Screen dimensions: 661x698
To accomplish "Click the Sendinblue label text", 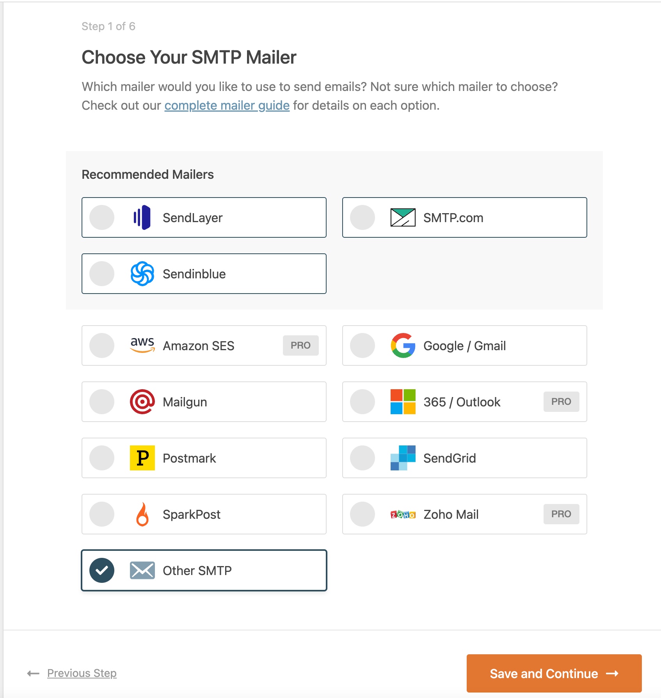I will coord(194,274).
